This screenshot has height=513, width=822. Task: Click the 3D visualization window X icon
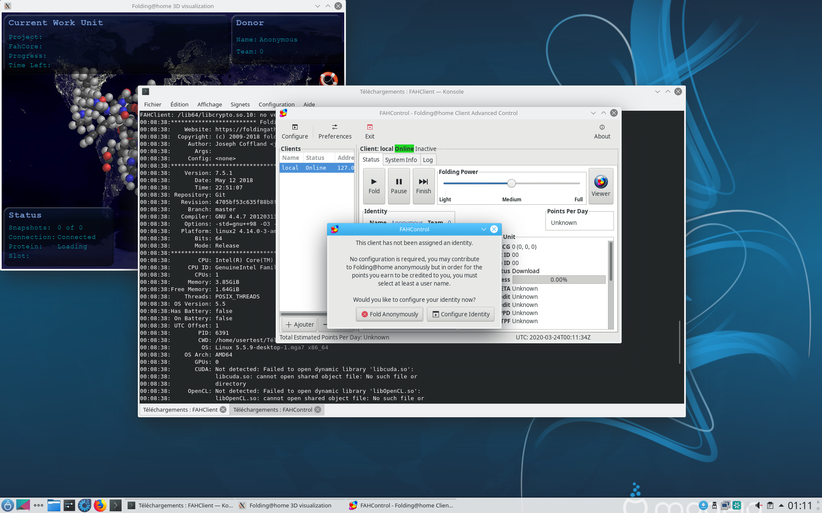pyautogui.click(x=8, y=6)
